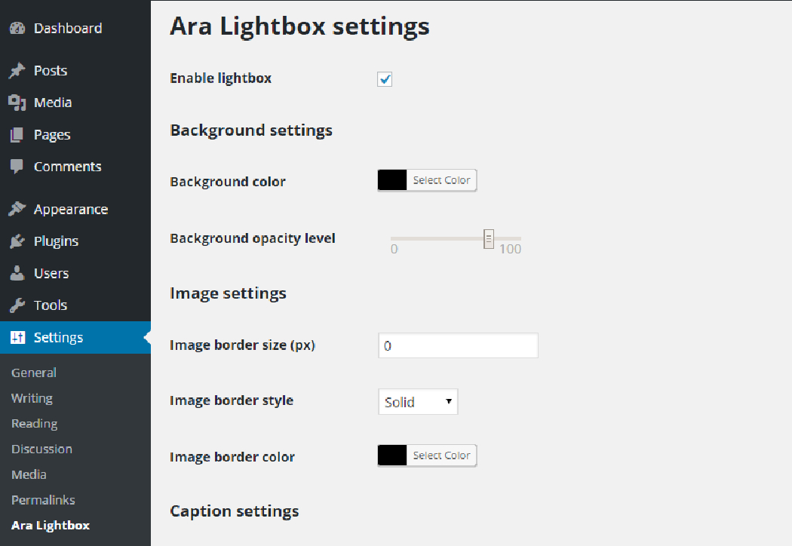
Task: Click the Background color label
Action: point(228,182)
